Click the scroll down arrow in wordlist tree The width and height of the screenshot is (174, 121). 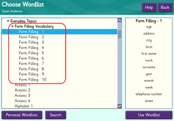tap(119, 106)
